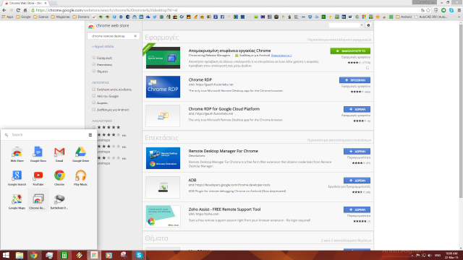Open File Explorer from taskbar
This screenshot has height=260, width=463.
(x=20, y=255)
